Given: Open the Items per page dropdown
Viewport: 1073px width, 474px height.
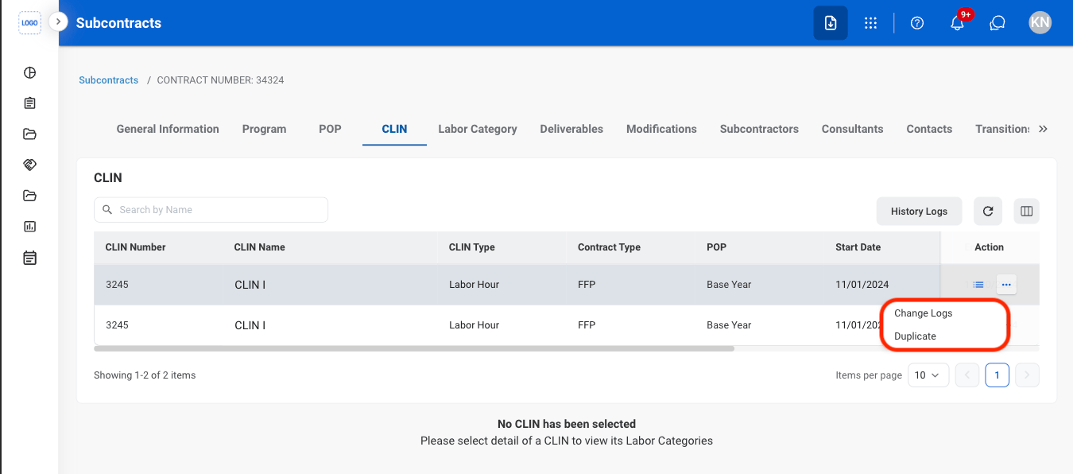Looking at the screenshot, I should coord(928,375).
